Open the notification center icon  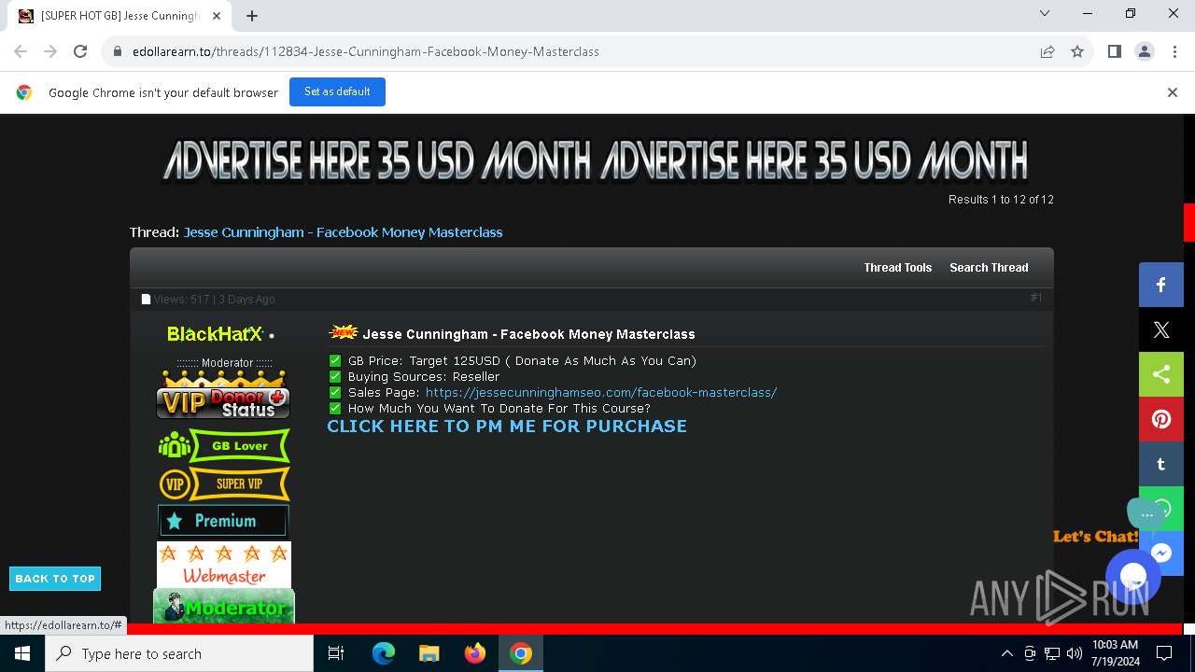click(1164, 653)
